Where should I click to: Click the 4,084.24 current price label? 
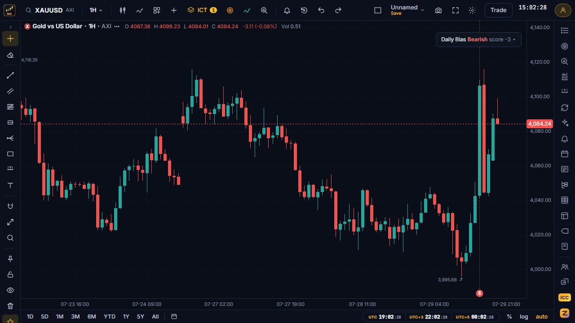pyautogui.click(x=540, y=124)
